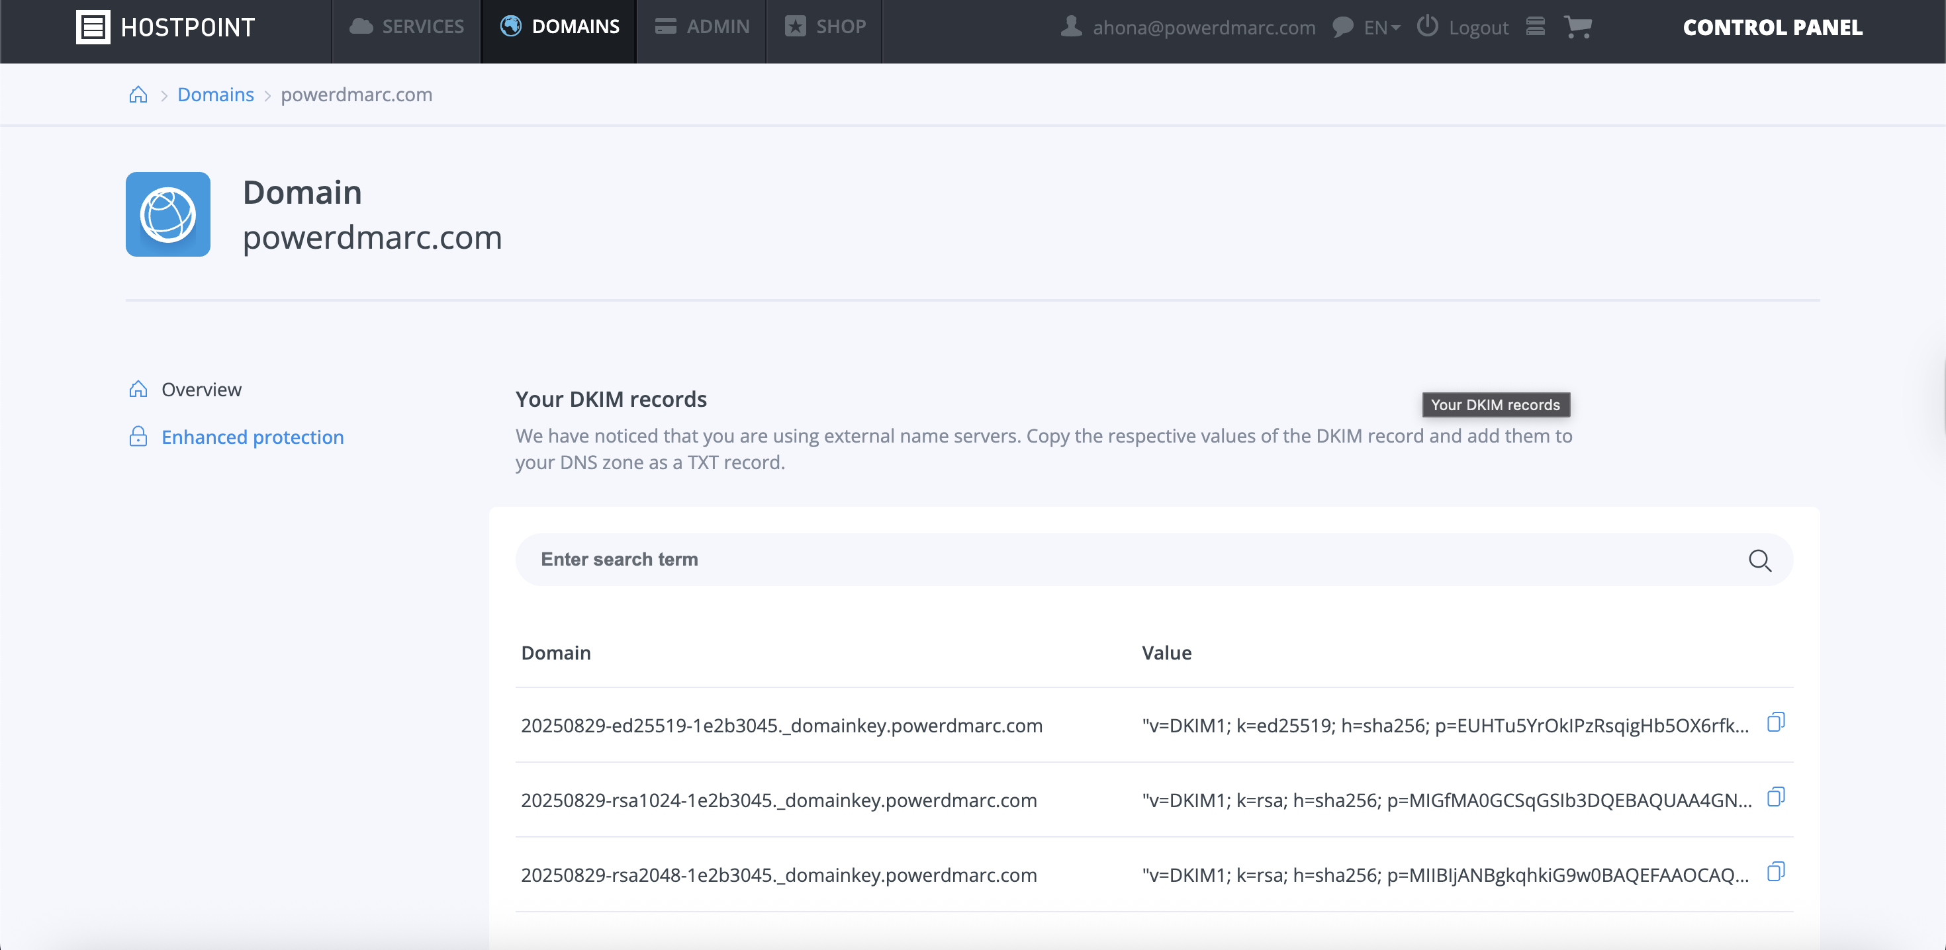Copy the ed25519 DKIM record value
Image resolution: width=1946 pixels, height=950 pixels.
[1775, 722]
